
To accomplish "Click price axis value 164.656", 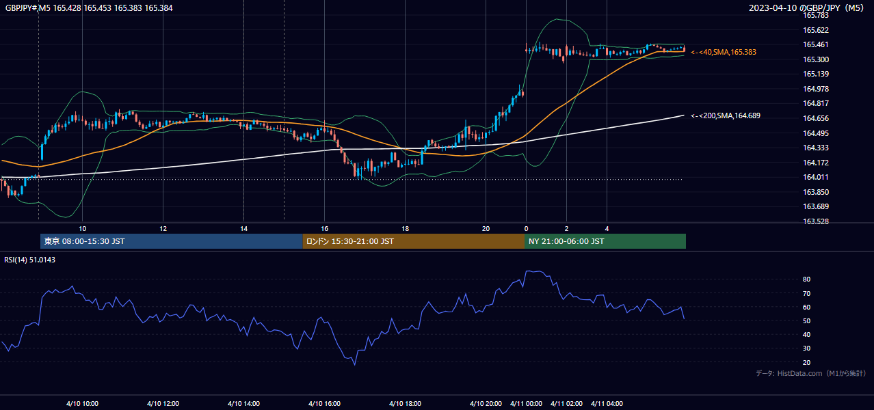I will (815, 118).
